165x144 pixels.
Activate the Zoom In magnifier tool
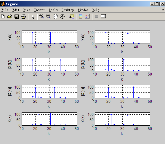[x=41, y=16]
